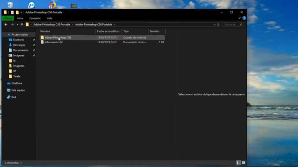298x167 pixels.
Task: Click the second Adobe-Photoshop CS6 Portable breadcrumb
Action: click(93, 25)
